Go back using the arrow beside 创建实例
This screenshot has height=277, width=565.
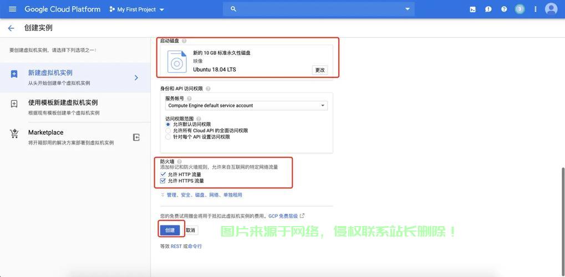(11, 28)
